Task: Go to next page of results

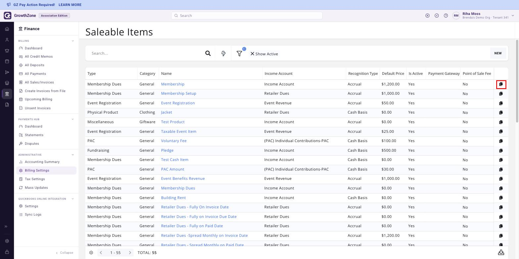Action: click(x=130, y=253)
